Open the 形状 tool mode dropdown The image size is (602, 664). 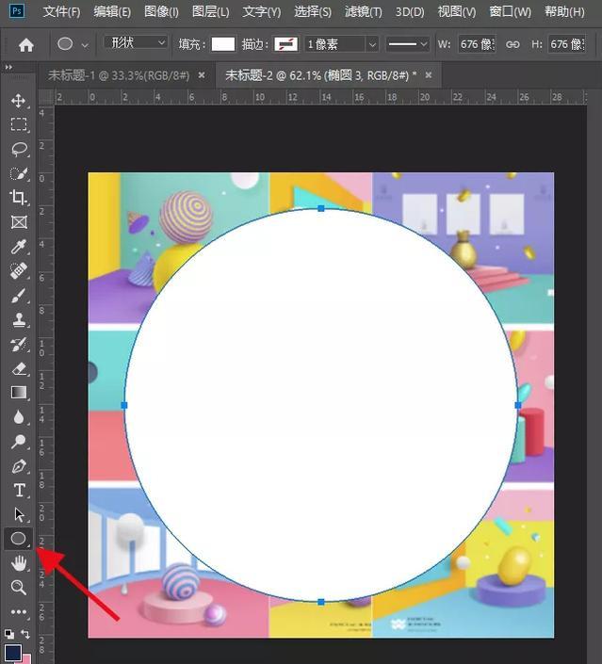coord(136,43)
